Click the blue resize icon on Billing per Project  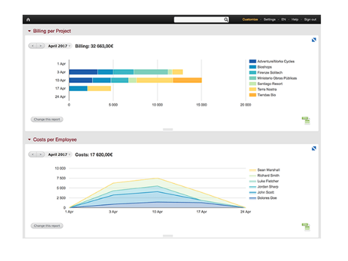click(x=314, y=40)
